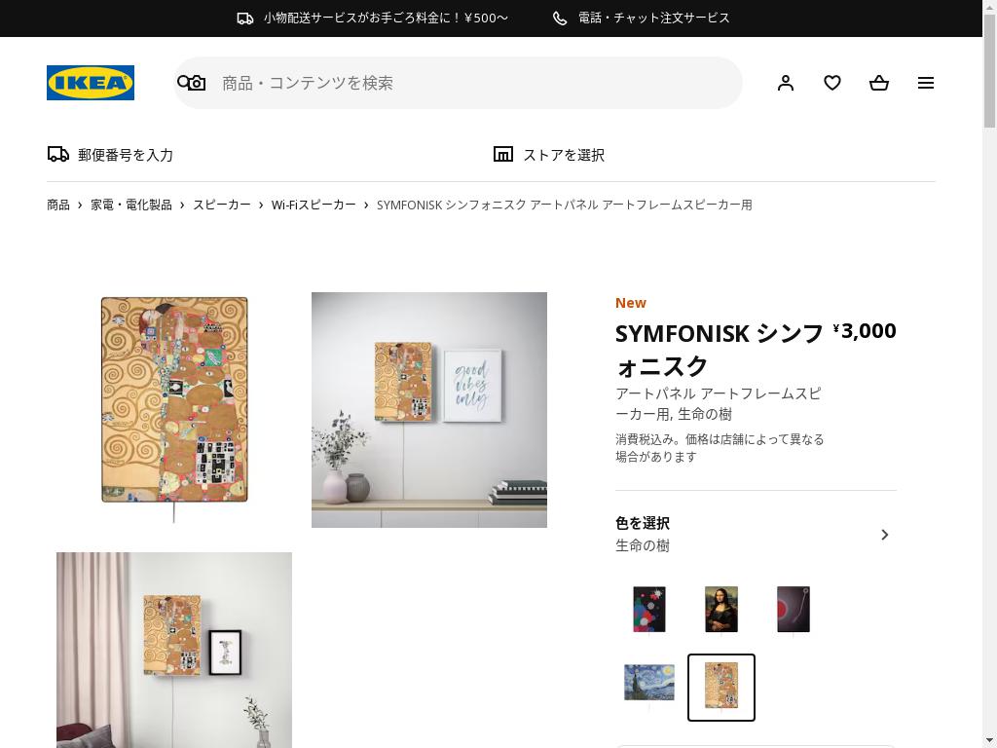Open 小物配送サービス banner link
The height and width of the screenshot is (748, 997).
pyautogui.click(x=373, y=19)
